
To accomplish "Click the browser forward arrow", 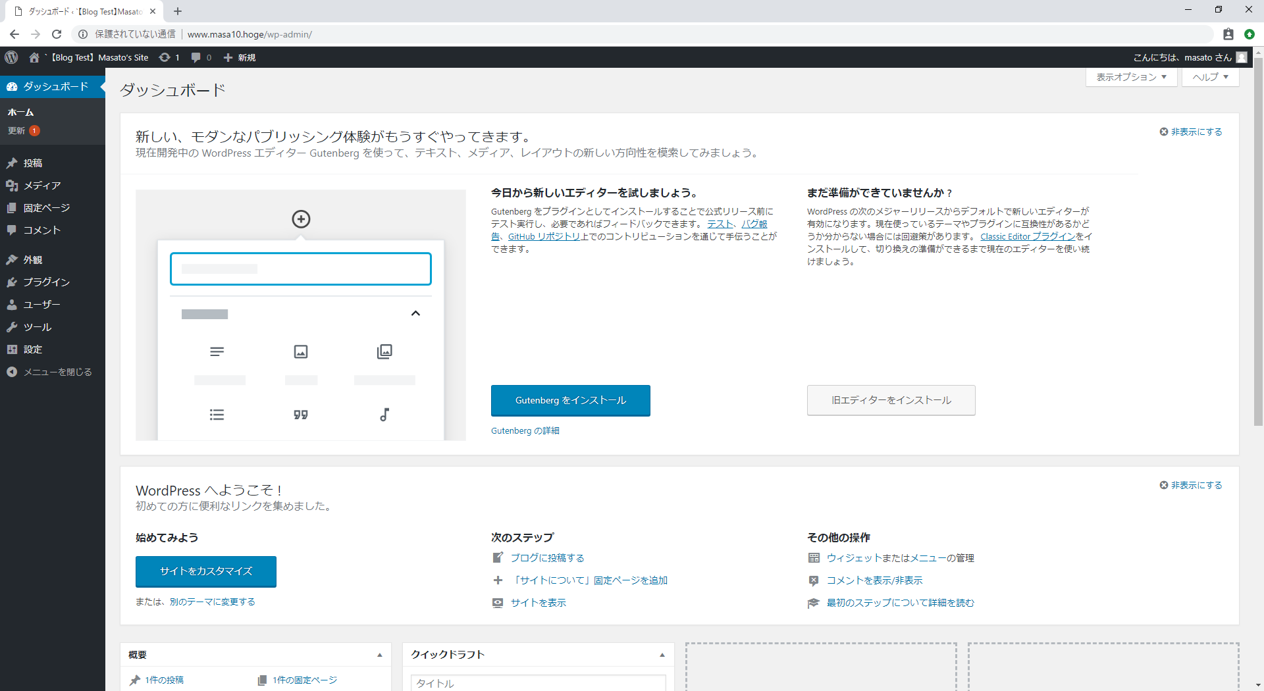I will click(36, 34).
